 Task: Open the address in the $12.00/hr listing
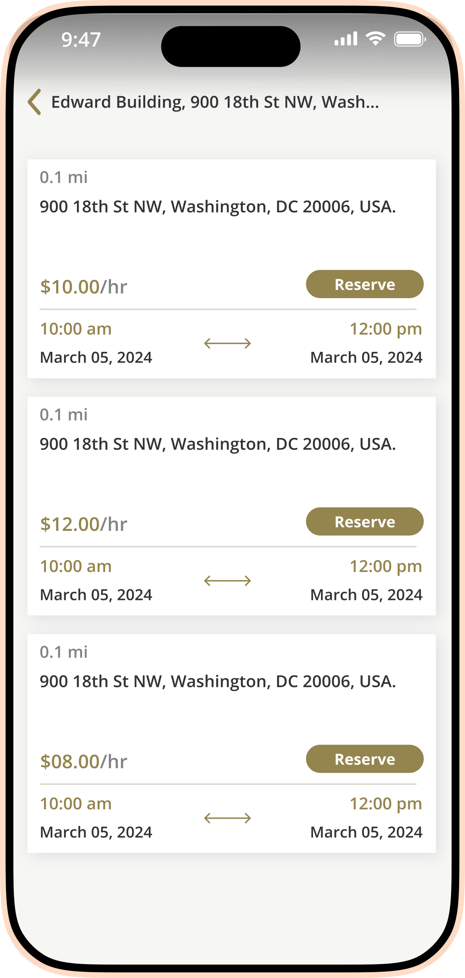click(x=218, y=444)
